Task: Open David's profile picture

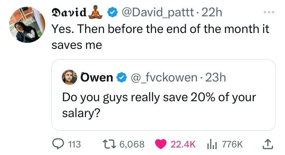Action: coord(25,25)
